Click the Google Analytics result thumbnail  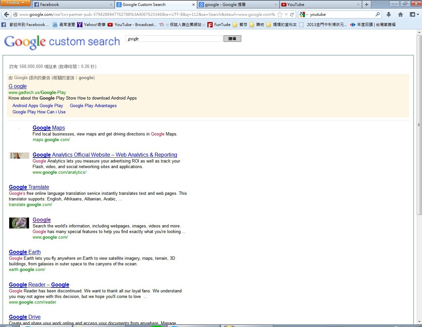tap(19, 156)
